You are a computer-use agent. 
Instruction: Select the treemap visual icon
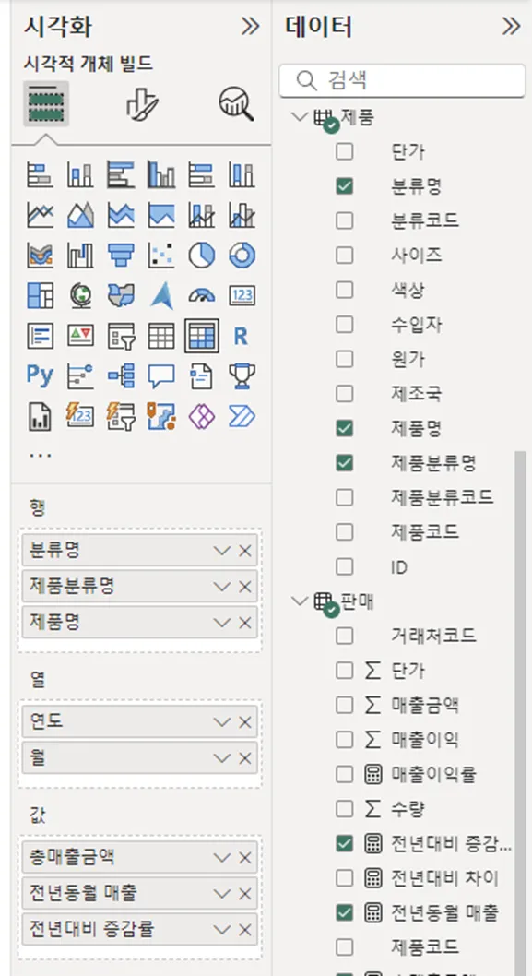[41, 296]
